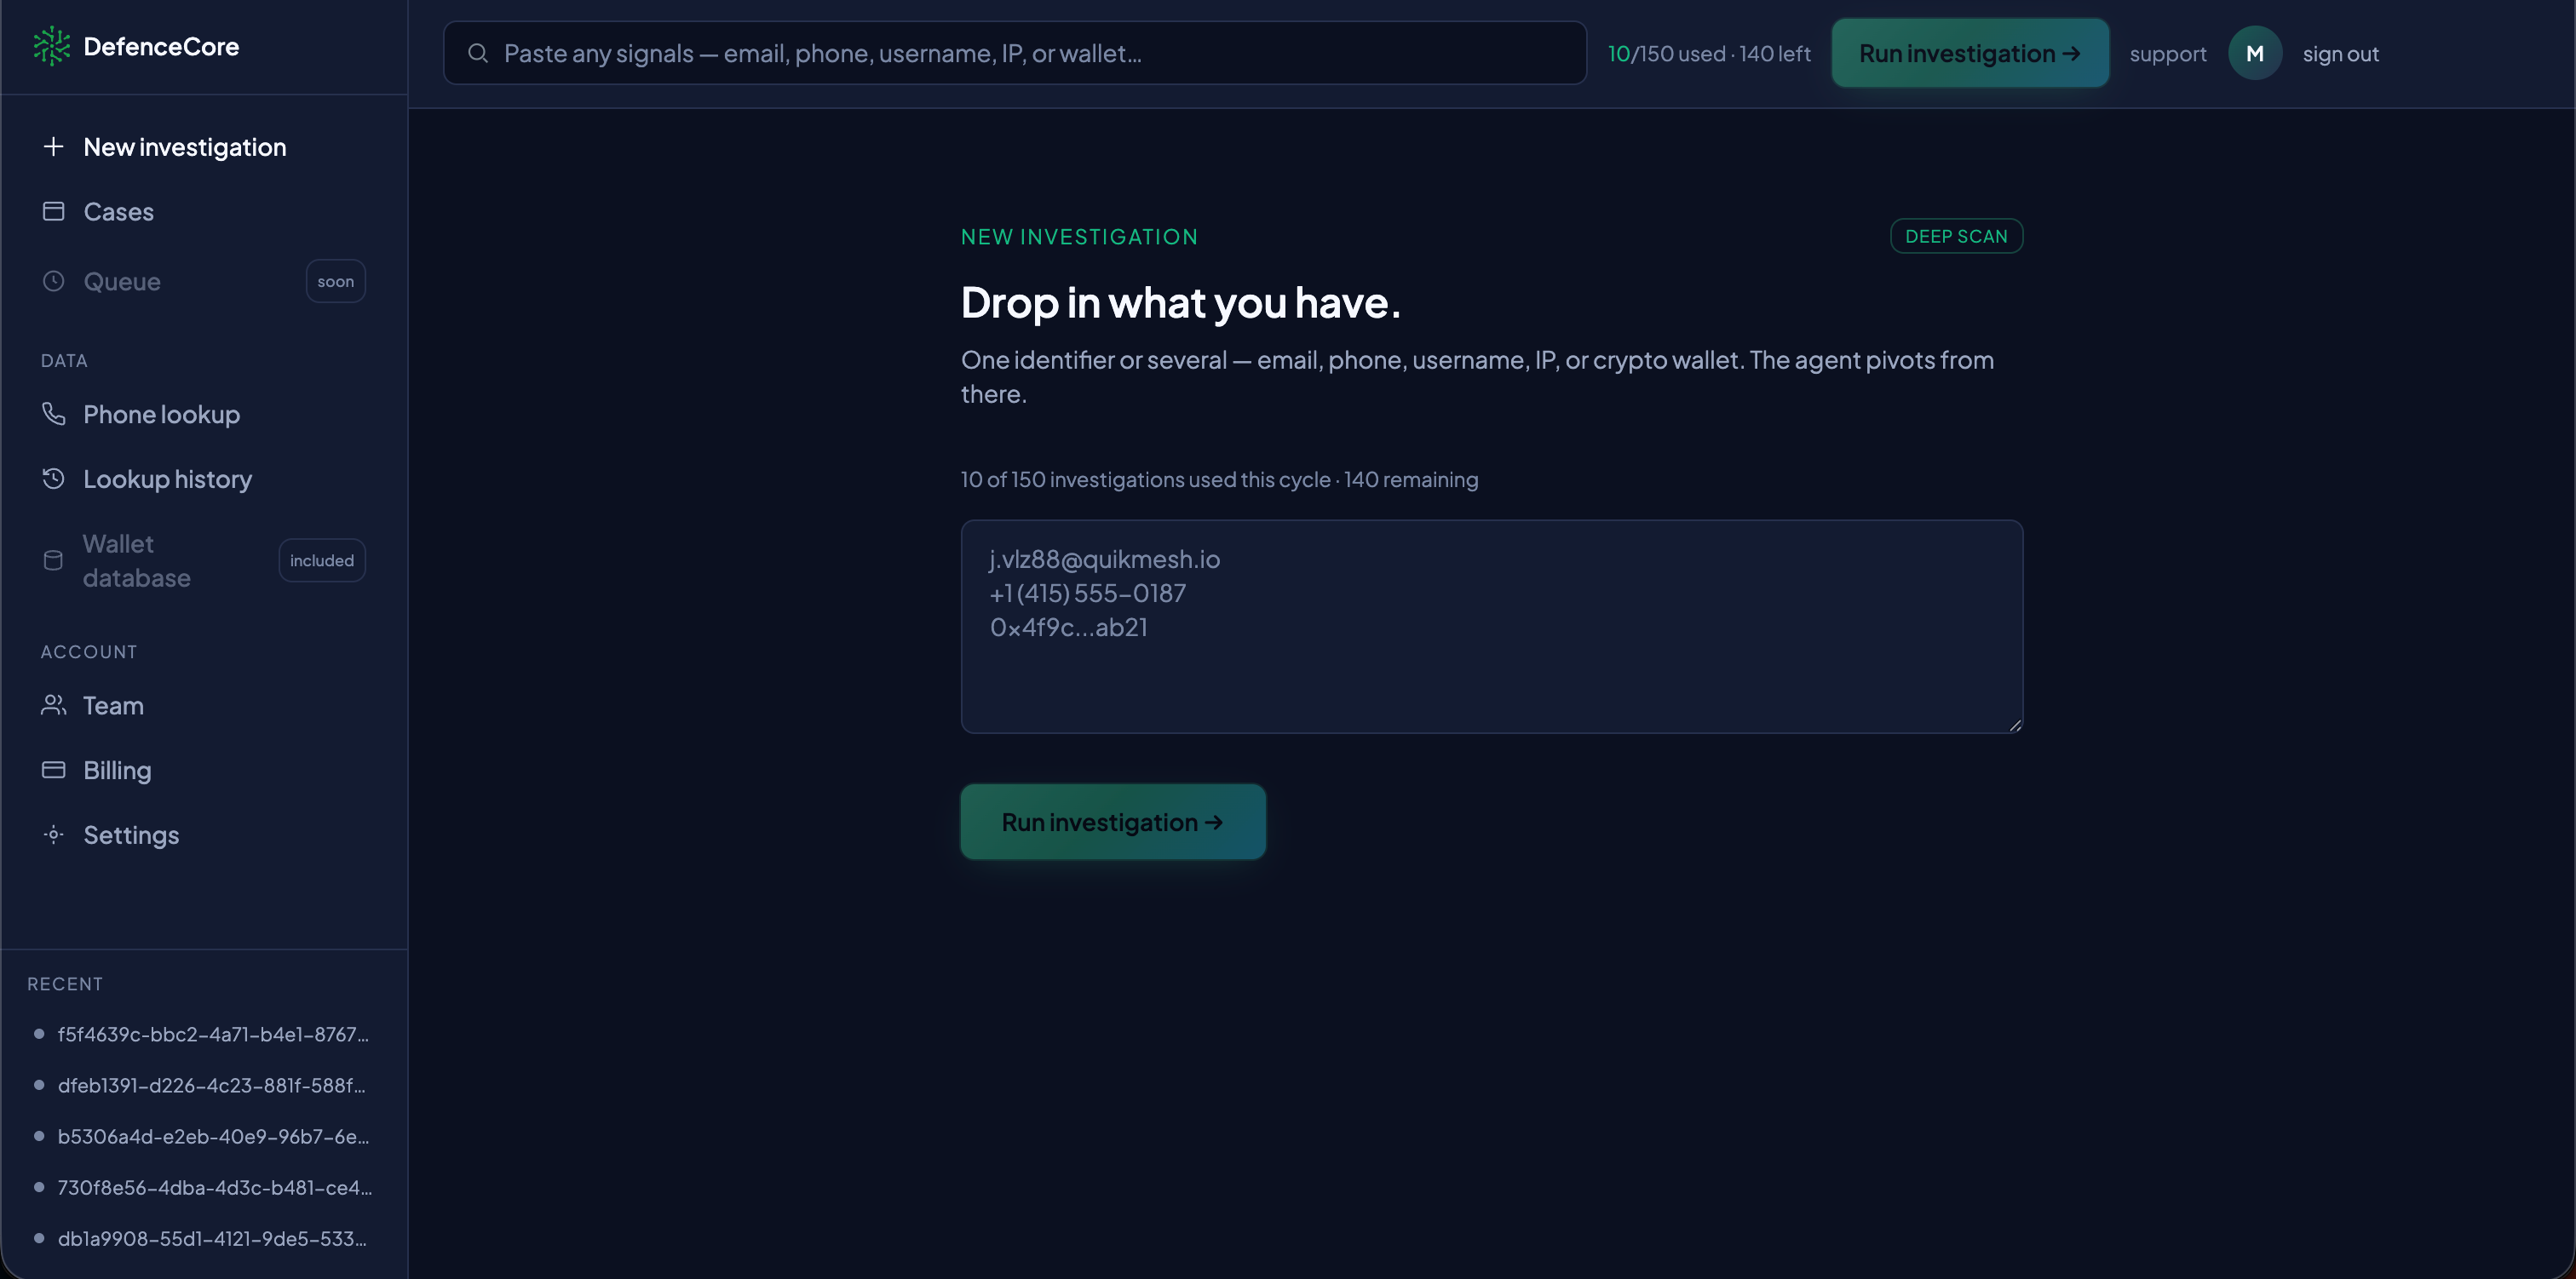
Task: Open New investigation in sidebar
Action: [203, 147]
